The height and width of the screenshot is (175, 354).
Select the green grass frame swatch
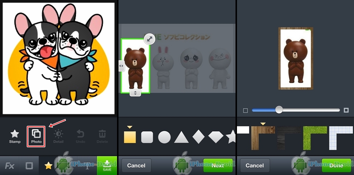click(315, 138)
